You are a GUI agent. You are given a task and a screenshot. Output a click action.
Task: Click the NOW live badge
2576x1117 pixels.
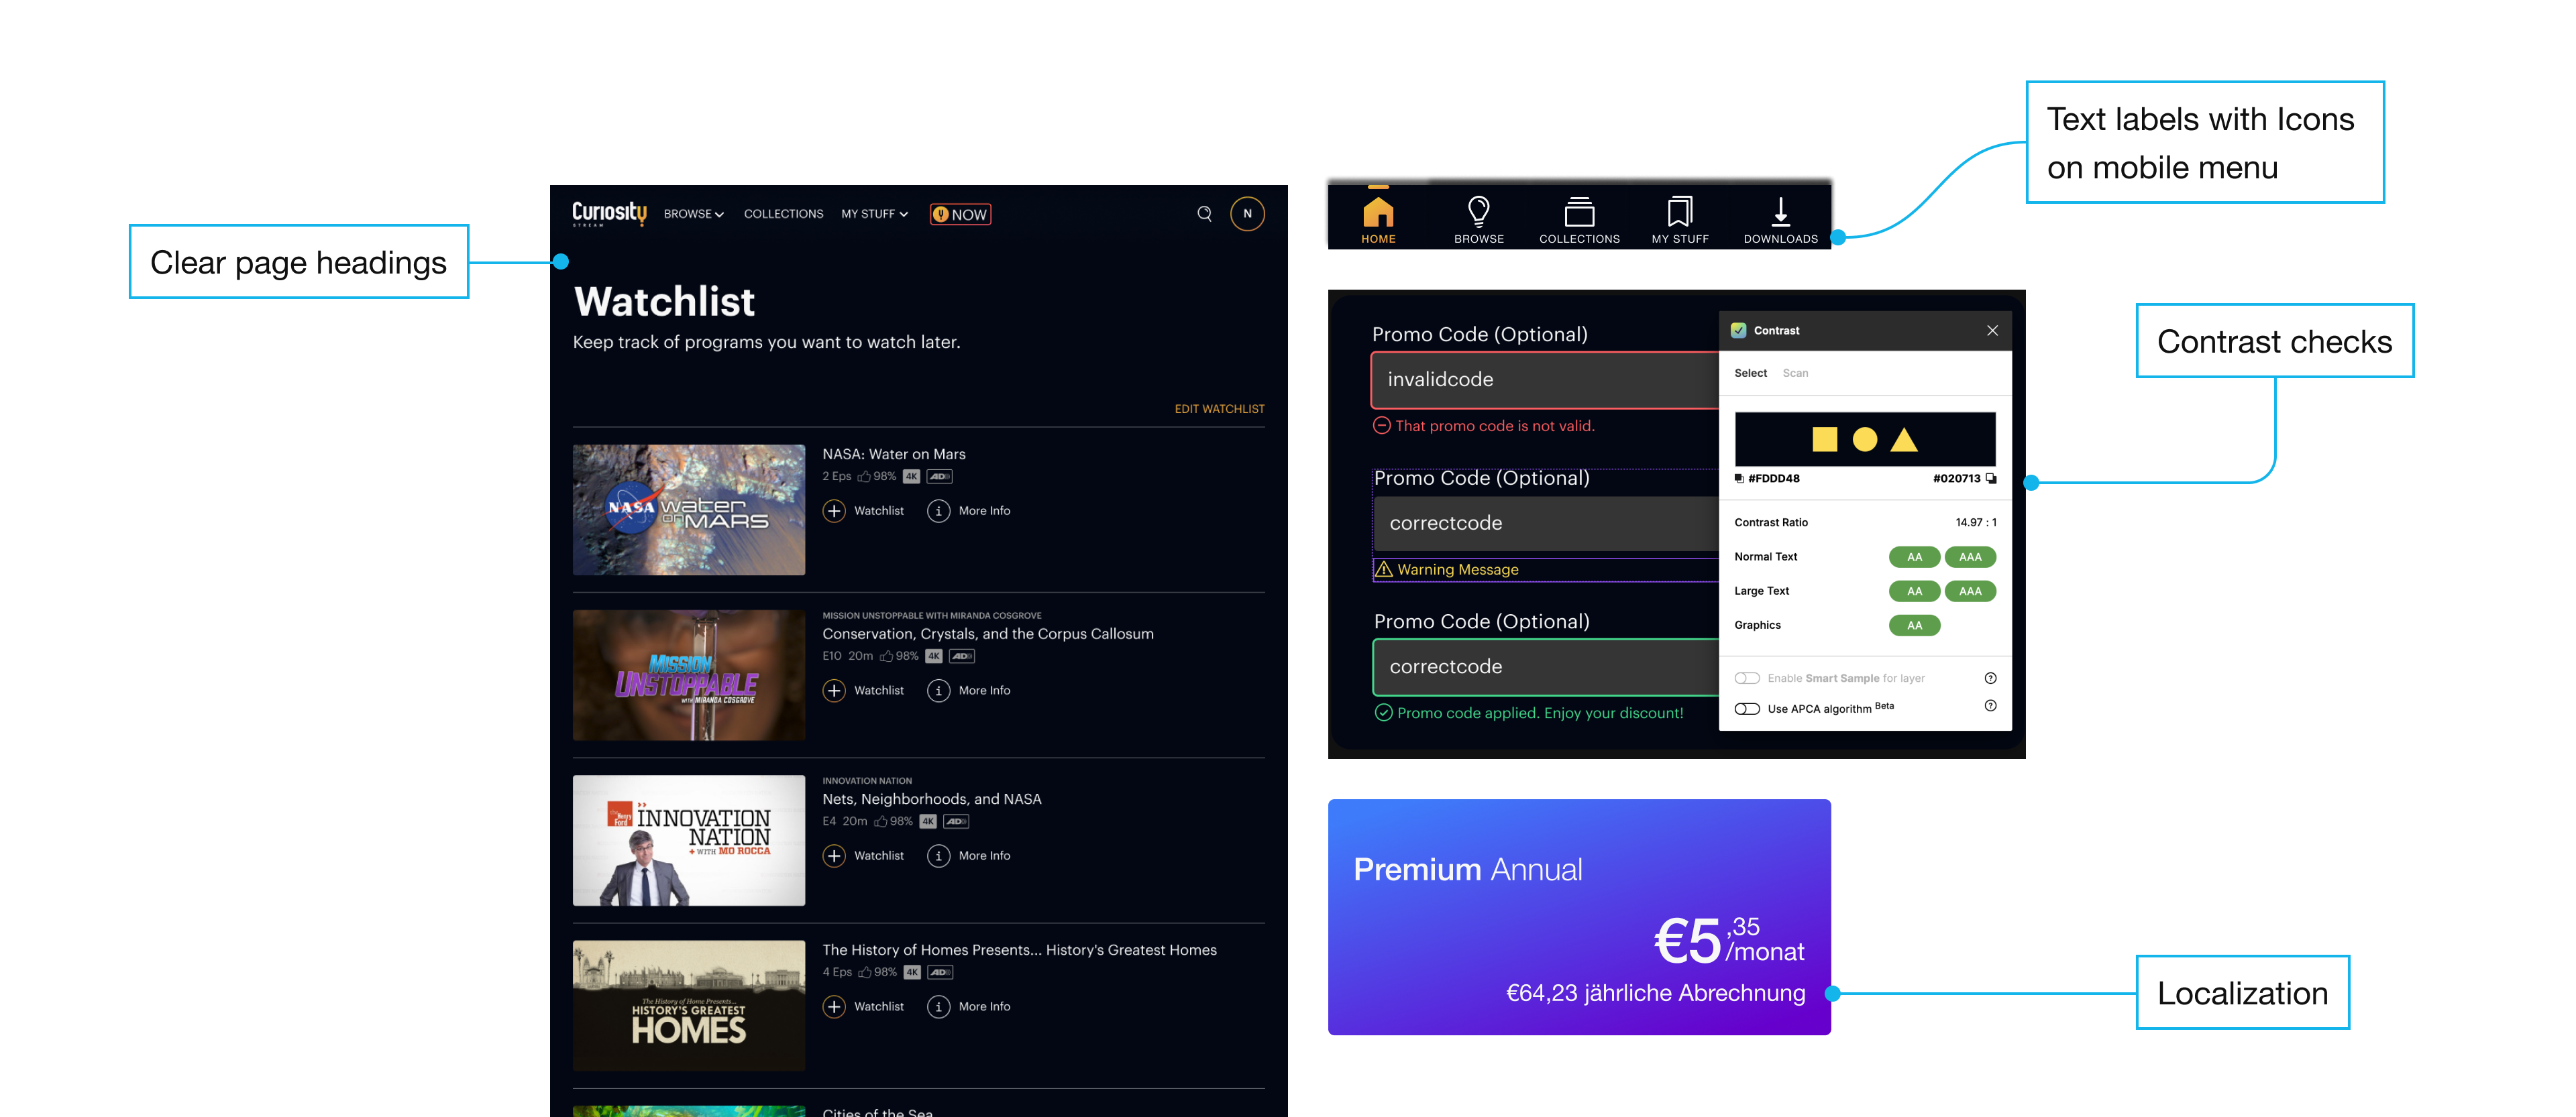pos(960,214)
